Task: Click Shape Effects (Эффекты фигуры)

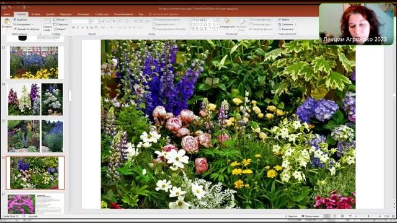Action: click(x=261, y=29)
